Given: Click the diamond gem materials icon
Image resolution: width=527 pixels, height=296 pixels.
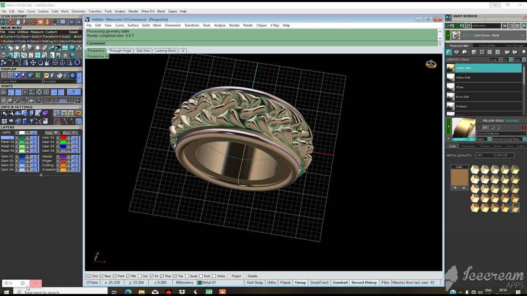Looking at the screenshot, I should (x=457, y=52).
